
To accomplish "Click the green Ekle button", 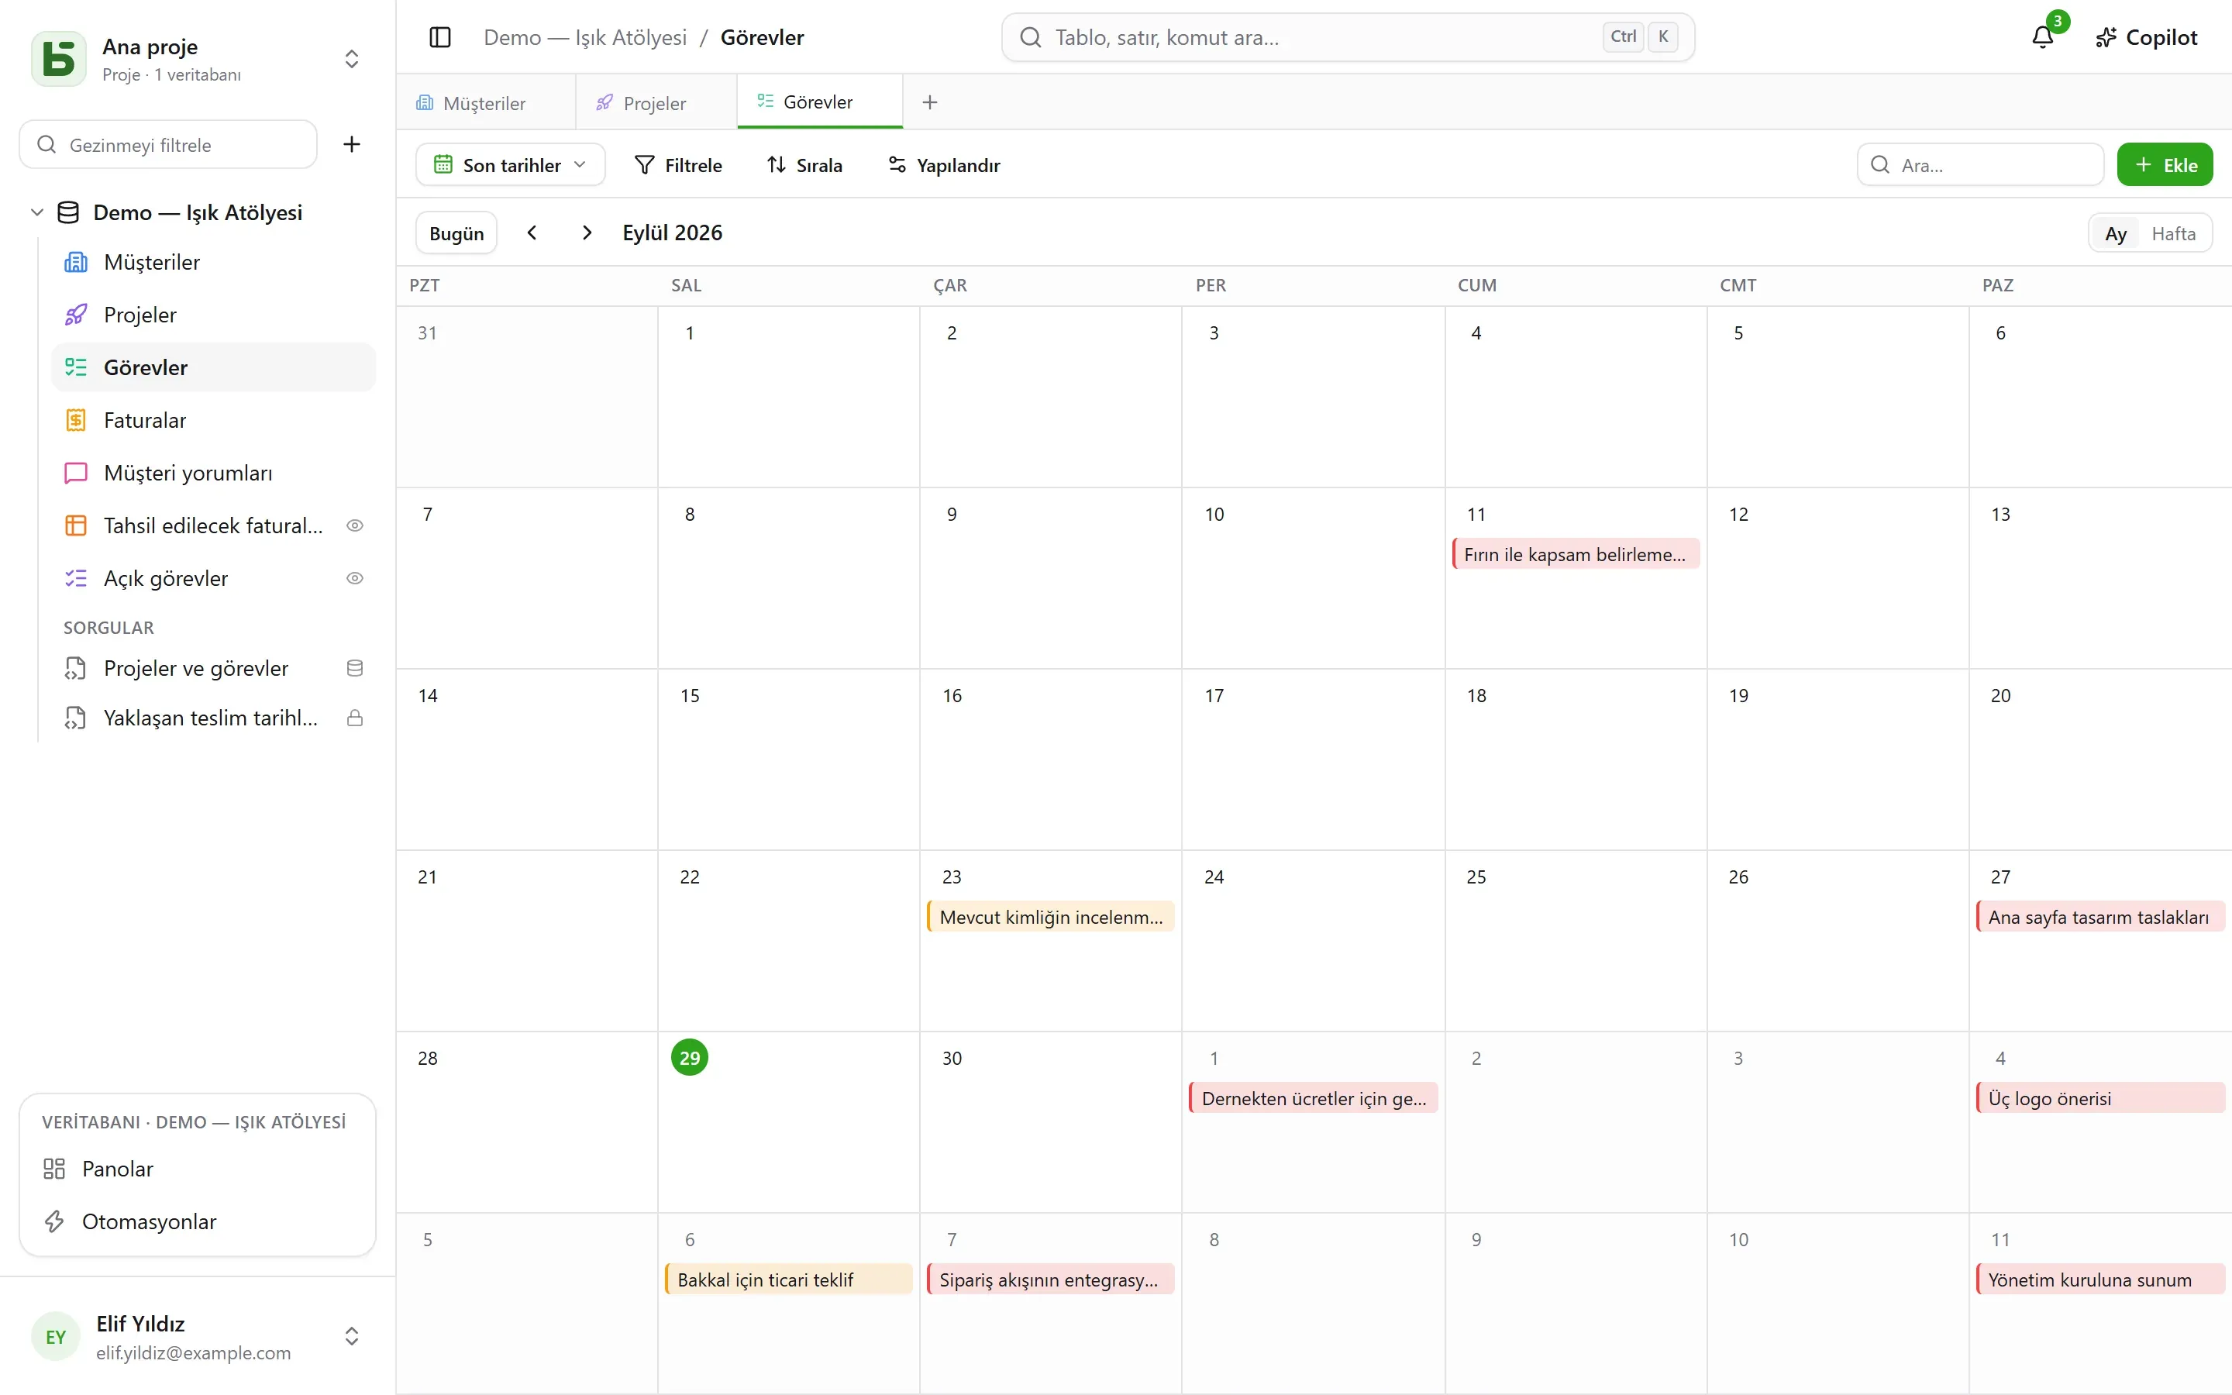I will pyautogui.click(x=2165, y=164).
